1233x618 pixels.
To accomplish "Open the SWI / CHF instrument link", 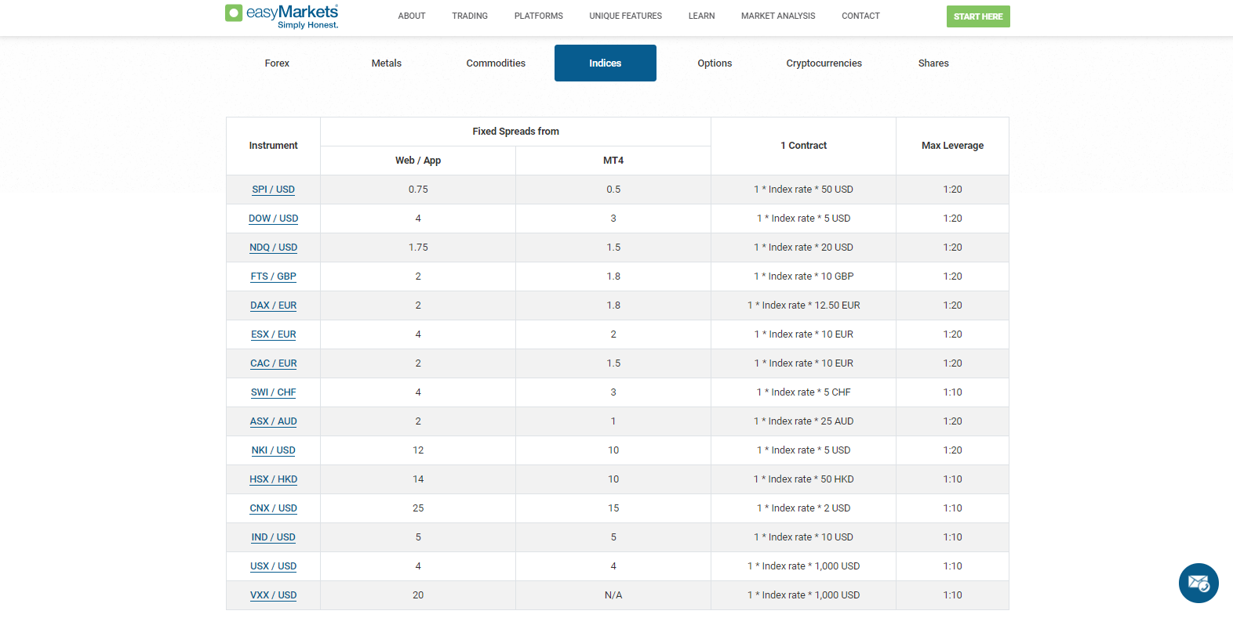I will 273,392.
